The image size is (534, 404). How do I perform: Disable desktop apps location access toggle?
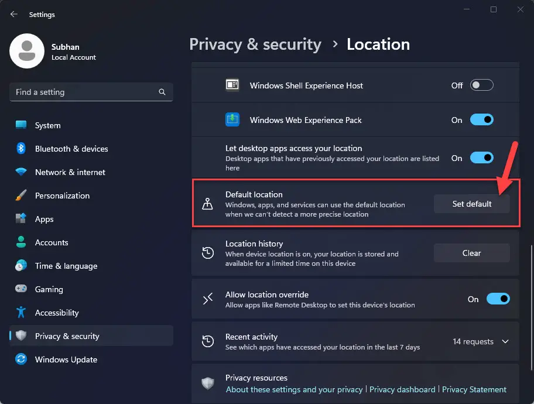(481, 158)
